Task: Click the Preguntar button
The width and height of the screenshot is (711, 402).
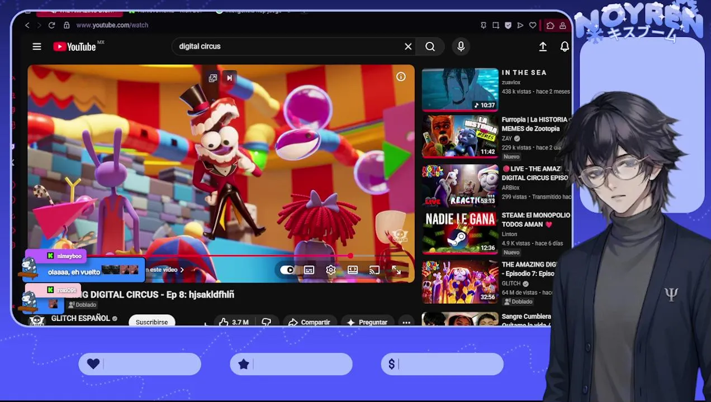Action: tap(367, 322)
